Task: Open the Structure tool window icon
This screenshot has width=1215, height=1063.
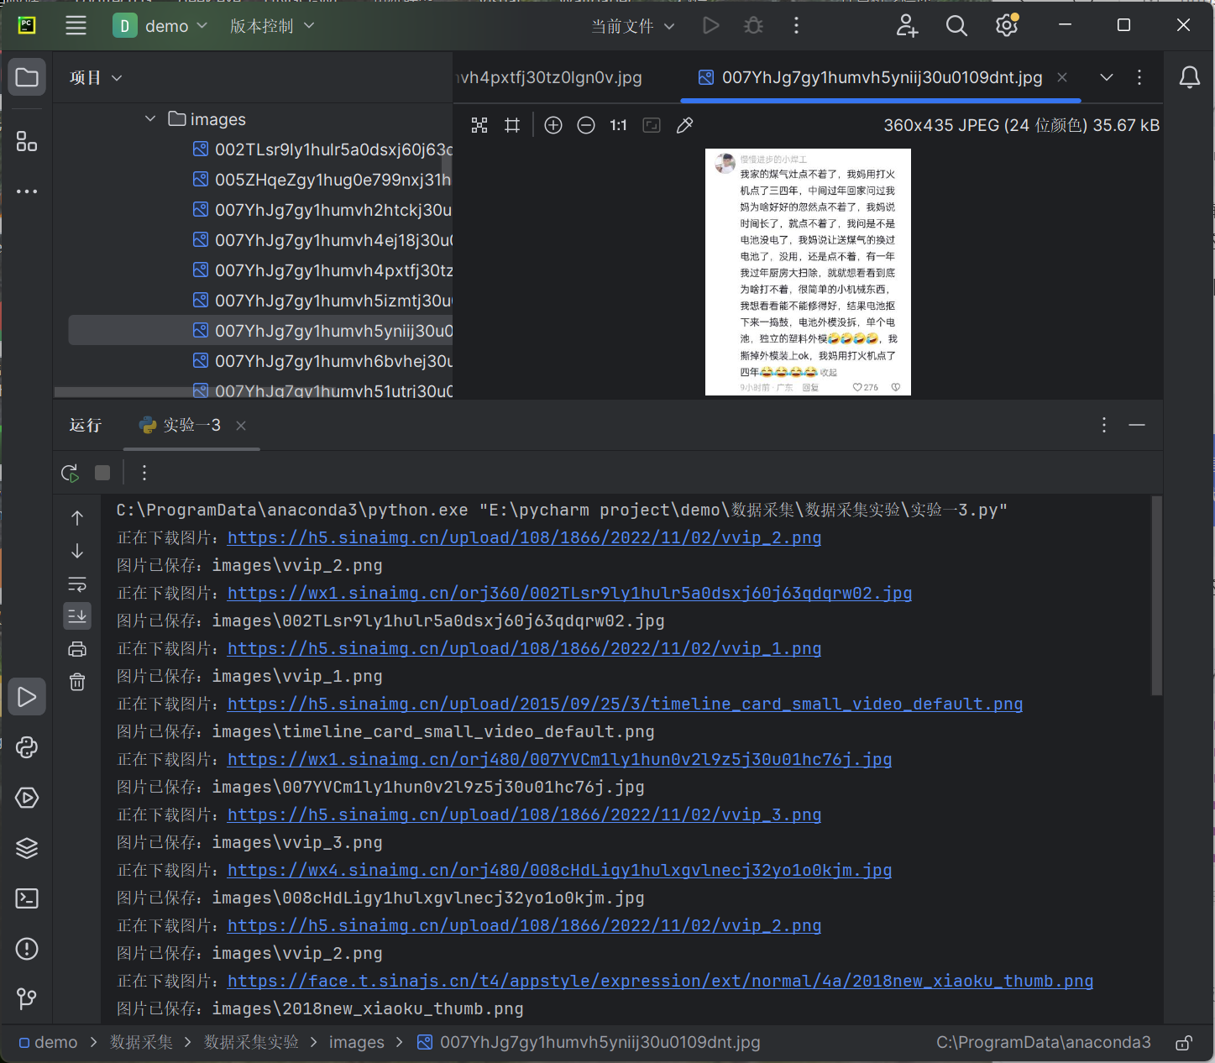Action: 27,142
